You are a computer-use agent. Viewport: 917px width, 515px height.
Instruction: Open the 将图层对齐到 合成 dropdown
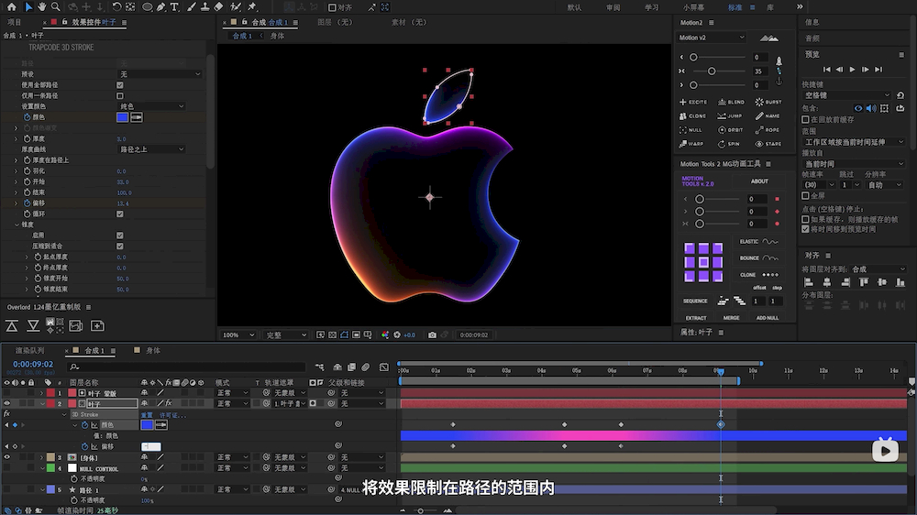click(x=879, y=269)
